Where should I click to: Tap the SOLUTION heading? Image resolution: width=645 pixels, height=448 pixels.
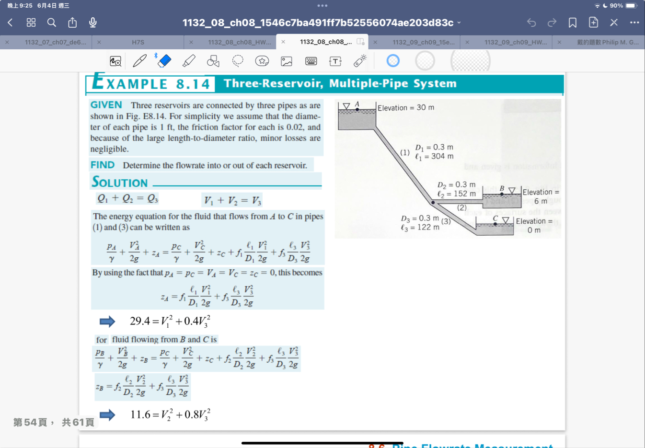[120, 182]
